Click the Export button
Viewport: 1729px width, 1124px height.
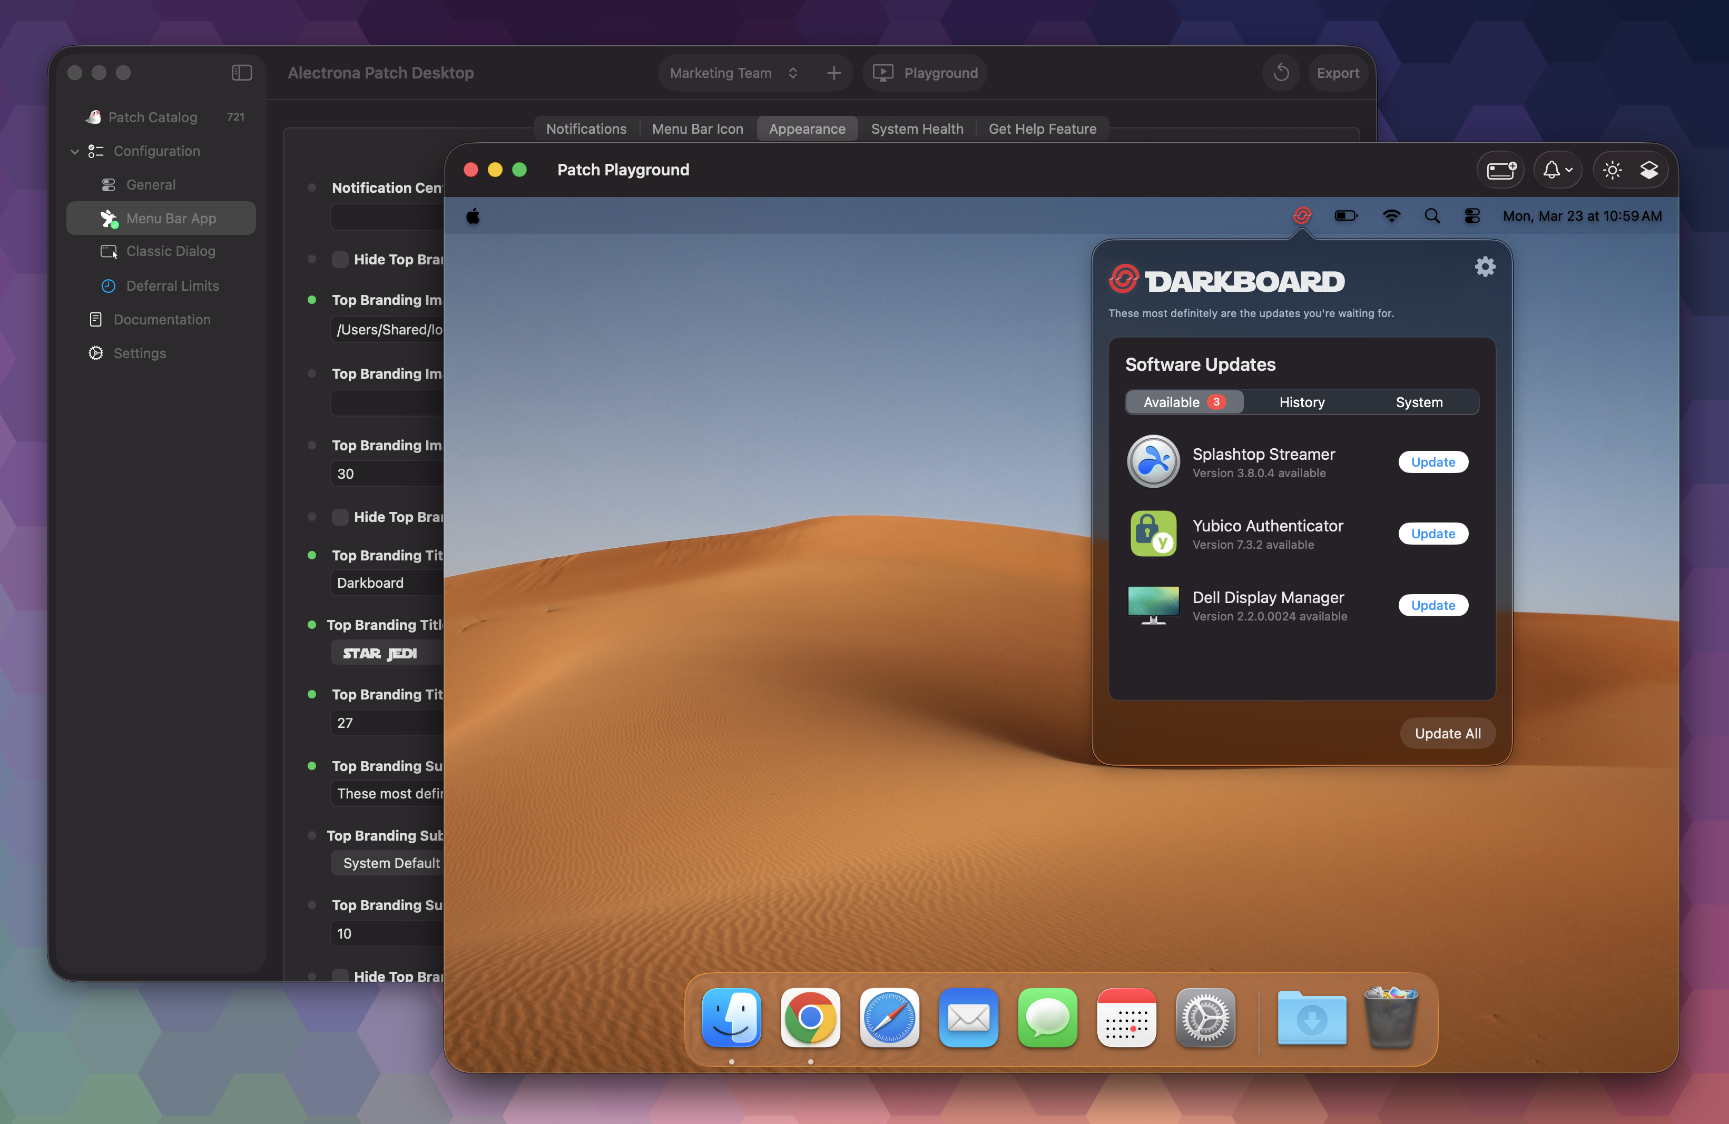click(x=1338, y=73)
